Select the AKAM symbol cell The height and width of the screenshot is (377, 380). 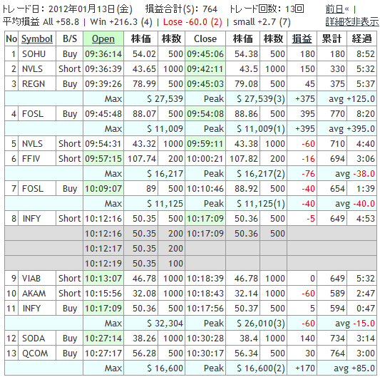pyautogui.click(x=37, y=294)
